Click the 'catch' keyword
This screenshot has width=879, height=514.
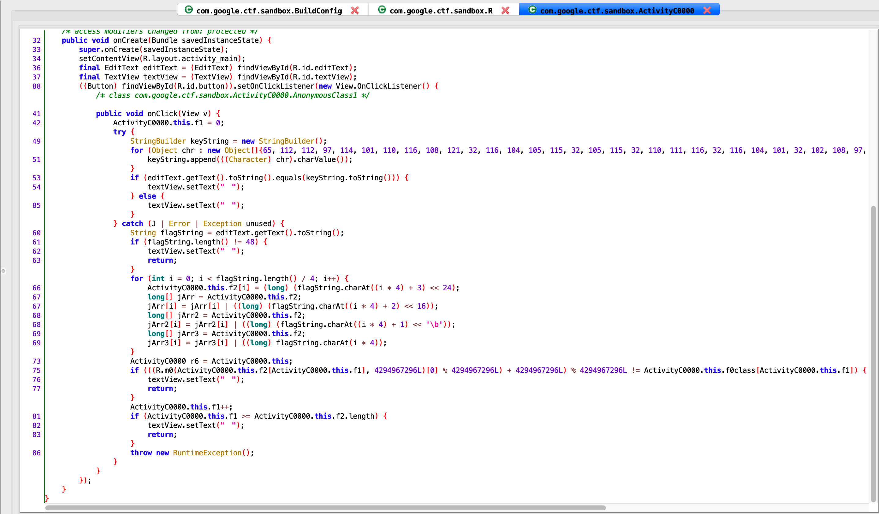point(132,224)
